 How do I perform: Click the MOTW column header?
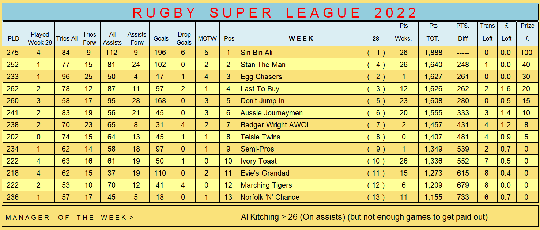[207, 38]
